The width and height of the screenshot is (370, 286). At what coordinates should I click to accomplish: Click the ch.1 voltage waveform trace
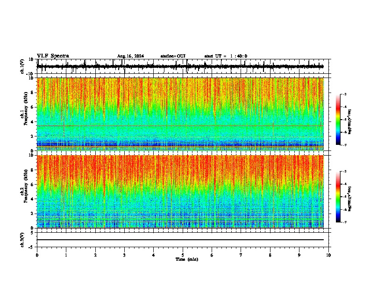(x=180, y=67)
